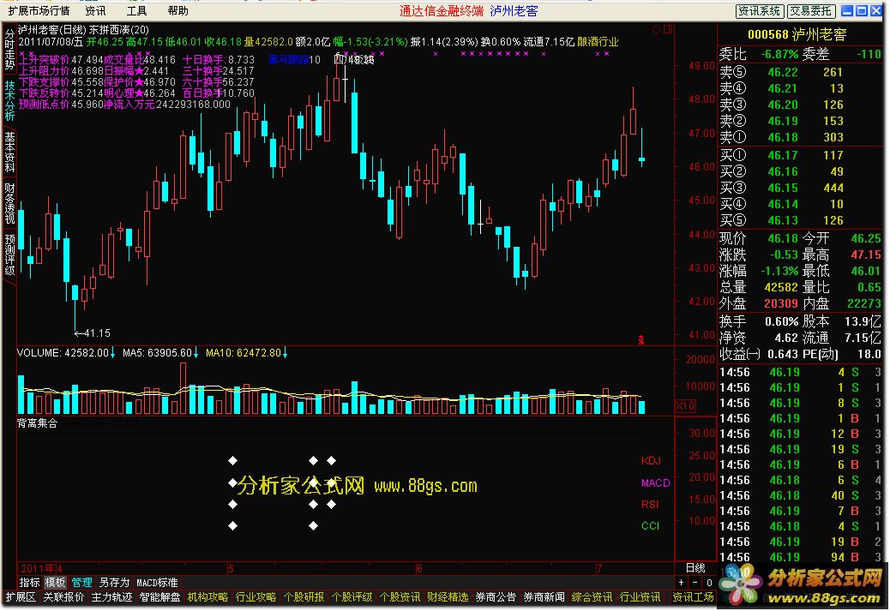Click the 卖⑤ row at price 46.22
This screenshot has width=890, height=611.
pos(800,72)
